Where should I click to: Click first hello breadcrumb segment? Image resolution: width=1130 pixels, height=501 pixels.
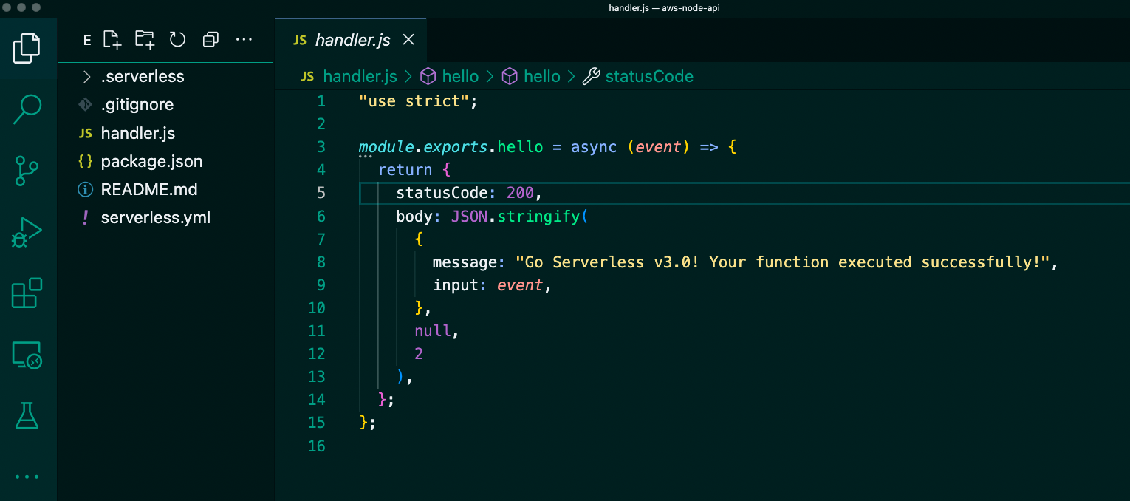(x=460, y=77)
